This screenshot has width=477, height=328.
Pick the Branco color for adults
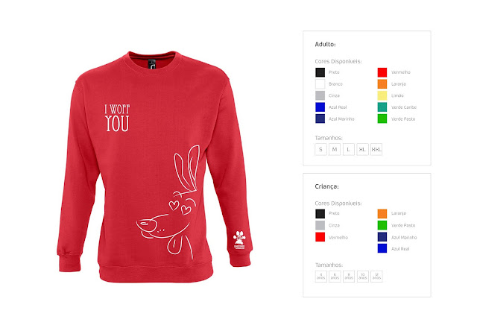click(x=320, y=84)
